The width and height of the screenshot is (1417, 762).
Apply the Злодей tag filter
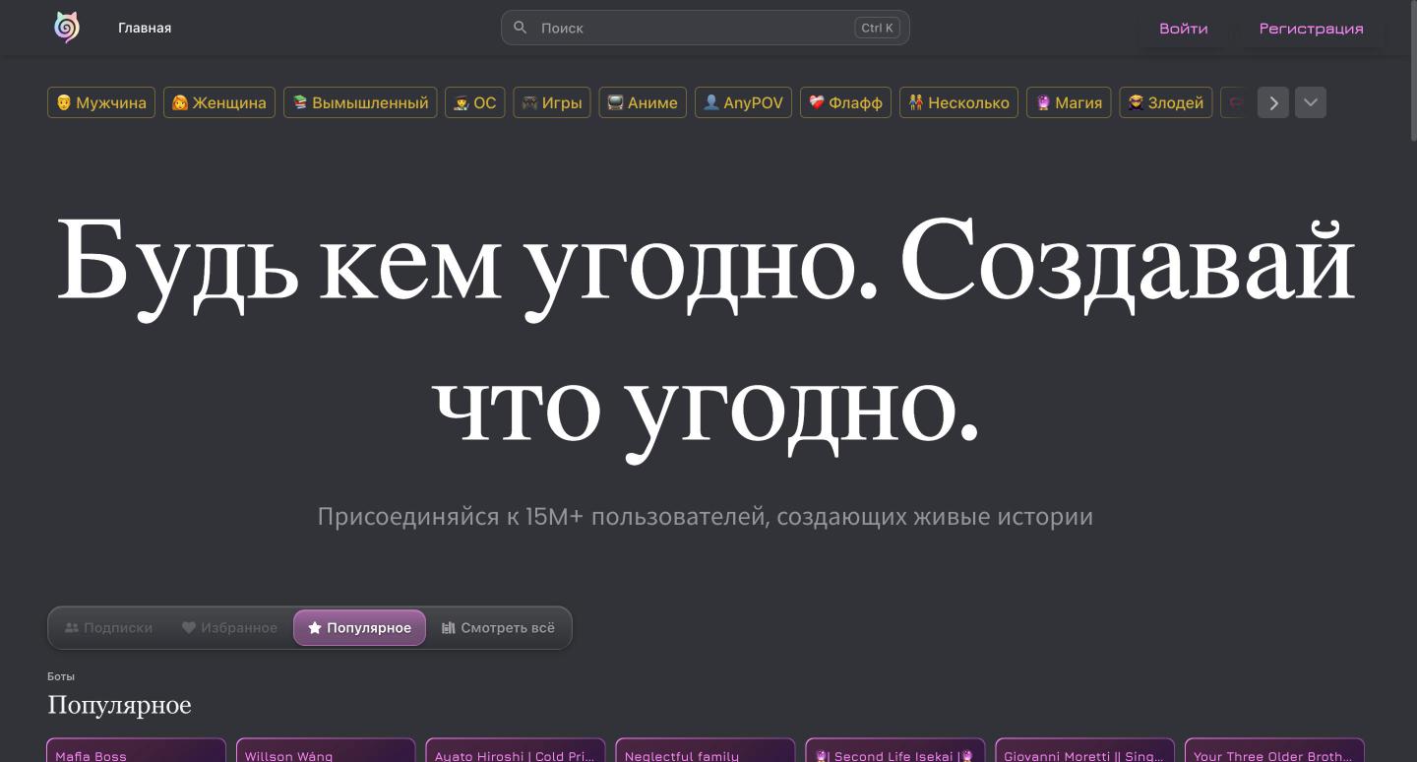pyautogui.click(x=1166, y=102)
